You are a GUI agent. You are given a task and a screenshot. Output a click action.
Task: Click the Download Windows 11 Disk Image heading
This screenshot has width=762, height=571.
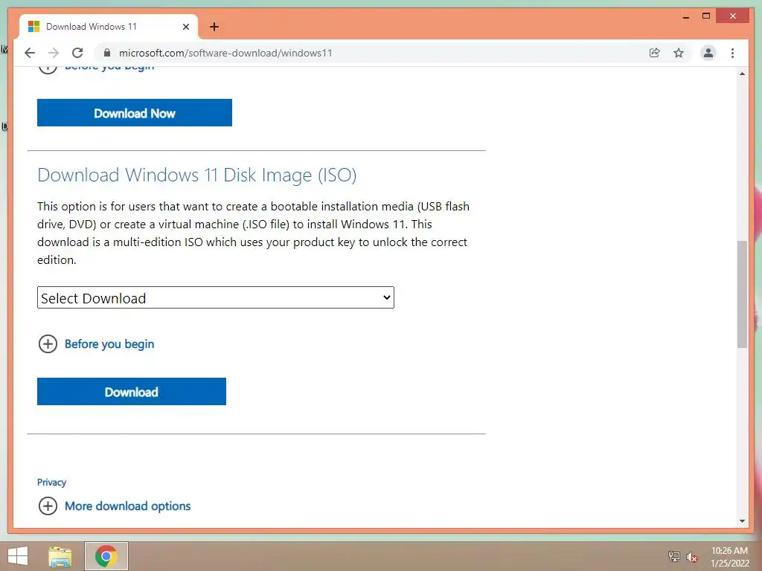(x=196, y=175)
